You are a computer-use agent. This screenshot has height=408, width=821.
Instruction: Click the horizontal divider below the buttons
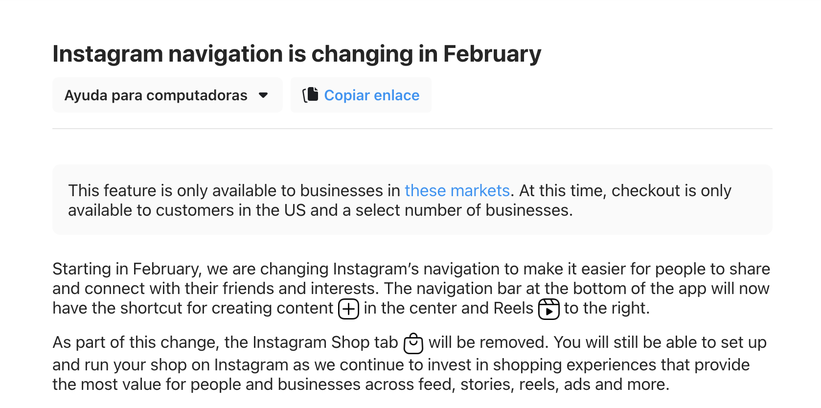412,129
